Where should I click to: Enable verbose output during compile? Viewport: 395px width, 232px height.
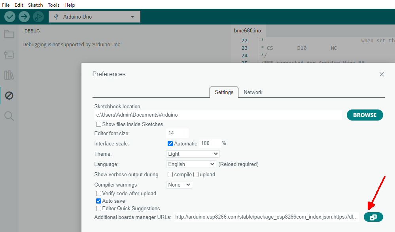(x=170, y=175)
